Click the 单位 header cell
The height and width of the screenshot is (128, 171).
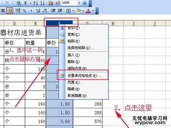coord(14,43)
